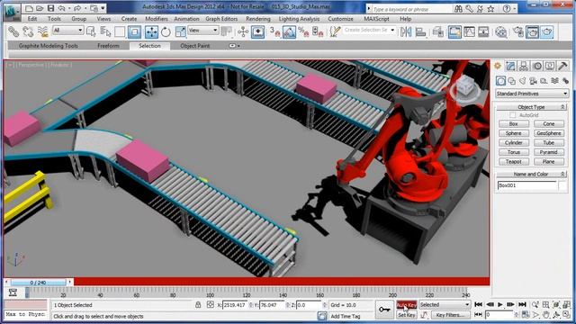Click the Mirror tool icon

tap(406, 32)
